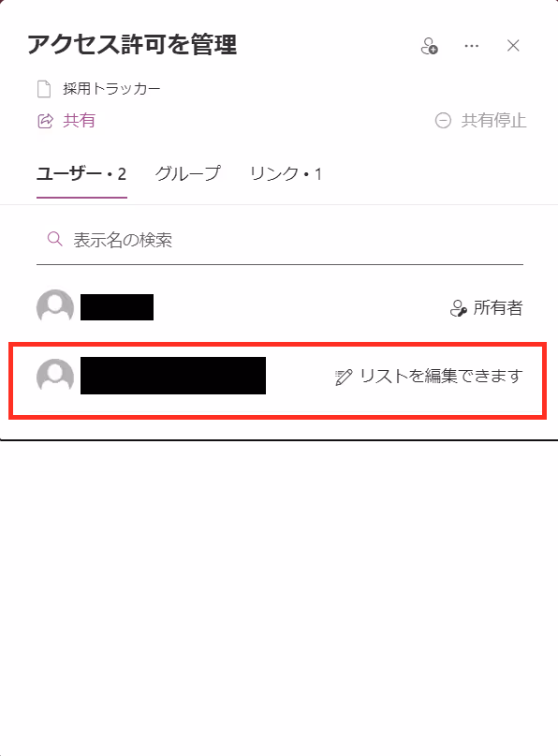The width and height of the screenshot is (558, 756).
Task: Click the grant access person-plus icon
Action: coord(429,46)
